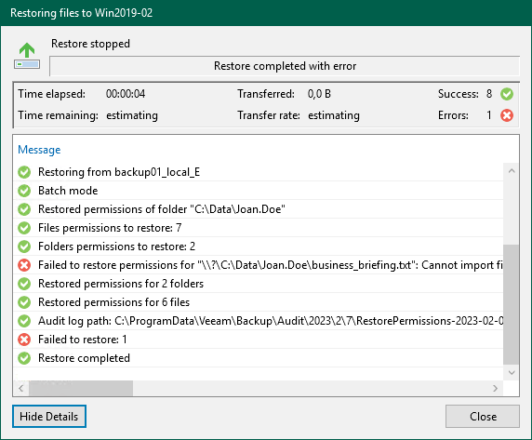Click the Close button
532x440 pixels.
coord(483,416)
